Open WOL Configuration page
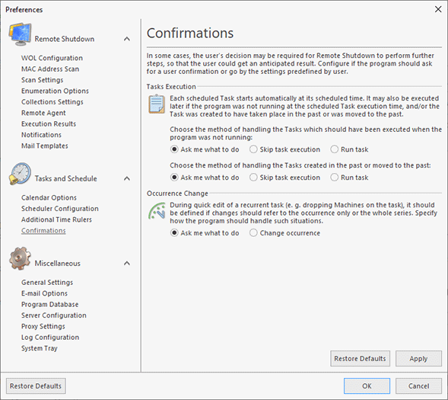The height and width of the screenshot is (400, 448). tap(52, 58)
